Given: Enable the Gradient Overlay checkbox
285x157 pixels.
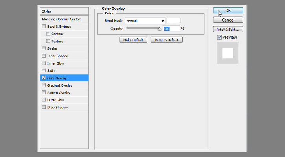Looking at the screenshot, I should pos(44,85).
